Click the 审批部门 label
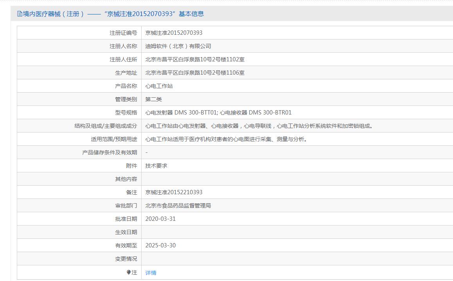The height and width of the screenshot is (281, 453). tap(126, 206)
